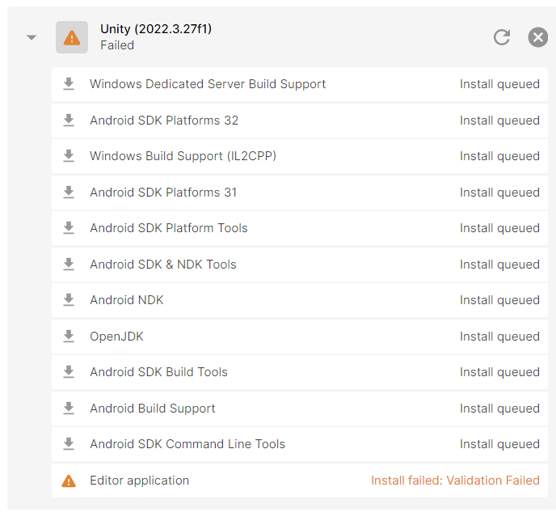Click the Unity (2022.3.27f1) title text
The height and width of the screenshot is (521, 556).
pos(156,29)
